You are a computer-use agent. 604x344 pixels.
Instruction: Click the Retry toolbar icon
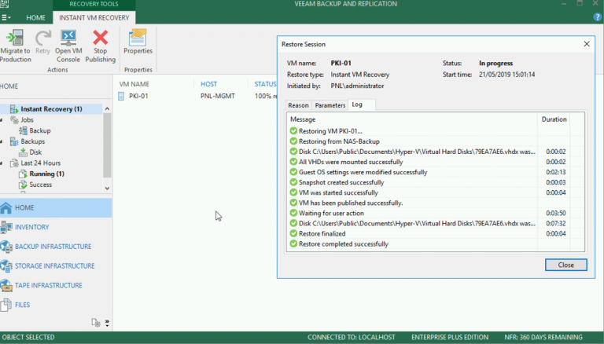coord(42,42)
